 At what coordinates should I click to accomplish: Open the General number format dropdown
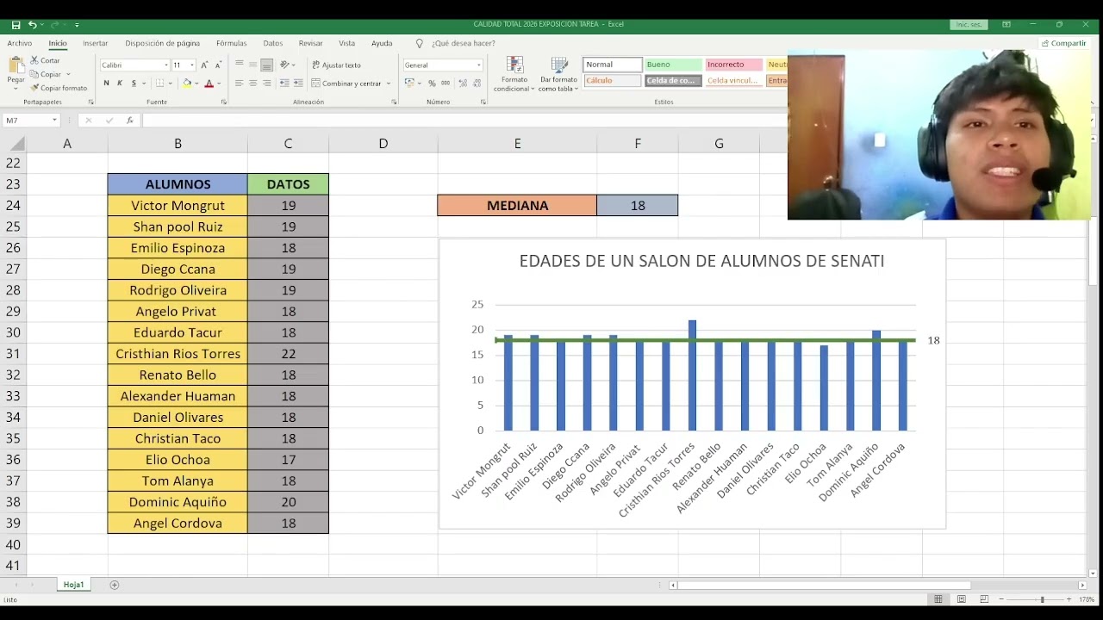tap(479, 65)
